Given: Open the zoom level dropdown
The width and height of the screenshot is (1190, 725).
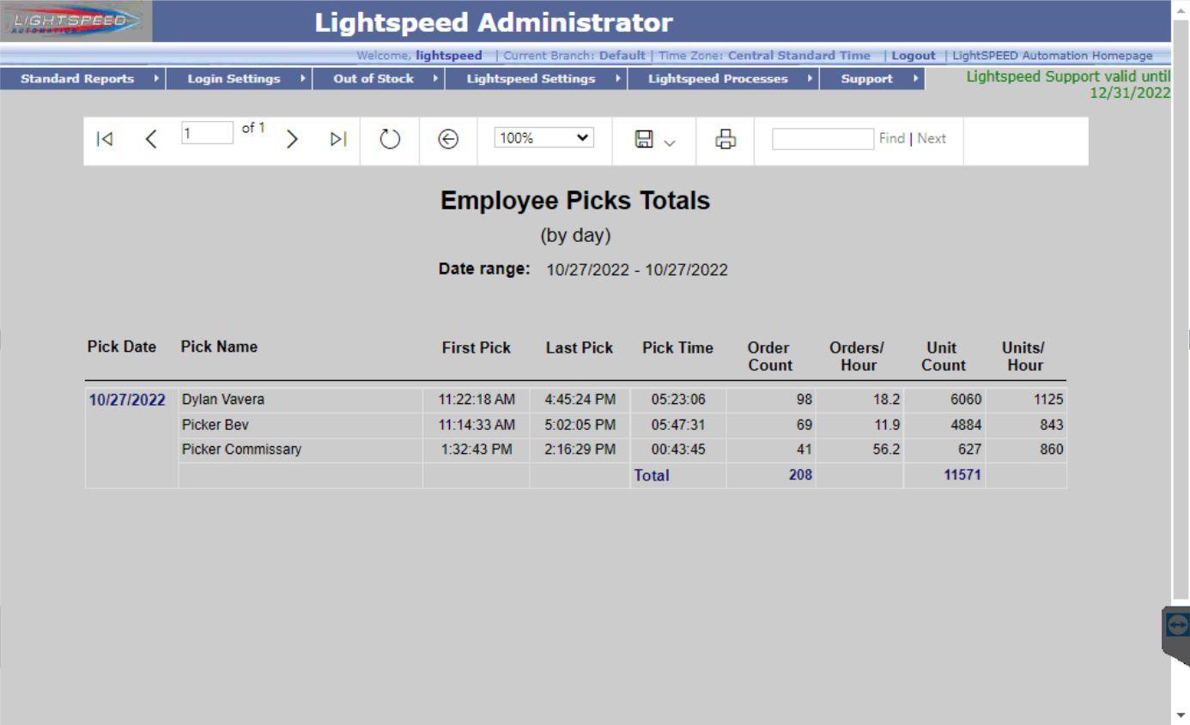Looking at the screenshot, I should click(543, 138).
